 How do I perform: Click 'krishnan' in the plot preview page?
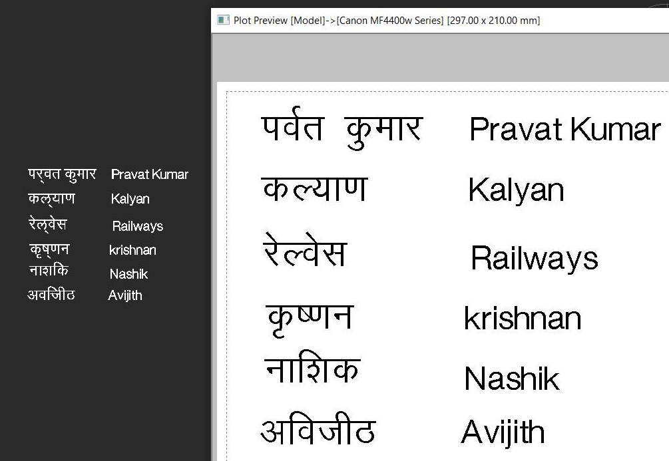[x=523, y=319]
